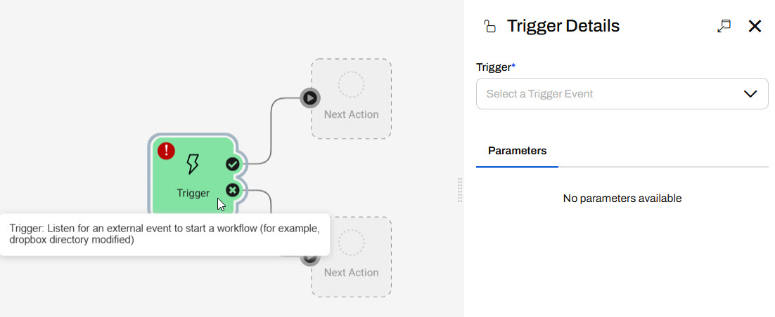Click the panel resize grip handle

(460, 190)
